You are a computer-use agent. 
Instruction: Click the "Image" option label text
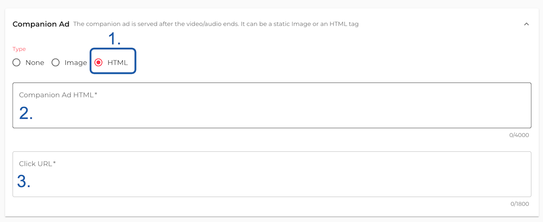tap(76, 63)
